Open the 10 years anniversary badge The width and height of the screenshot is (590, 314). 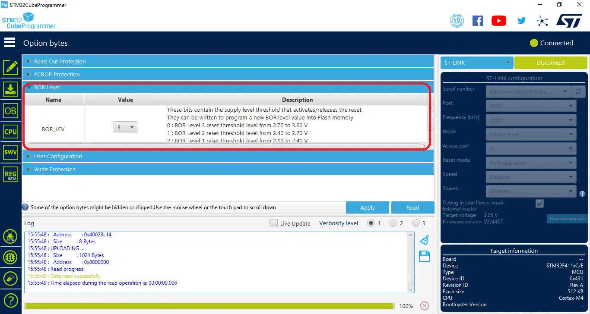pos(457,21)
